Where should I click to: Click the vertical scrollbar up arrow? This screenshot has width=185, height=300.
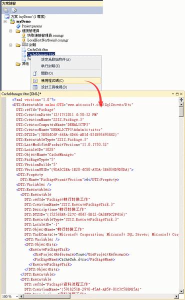click(x=181, y=104)
